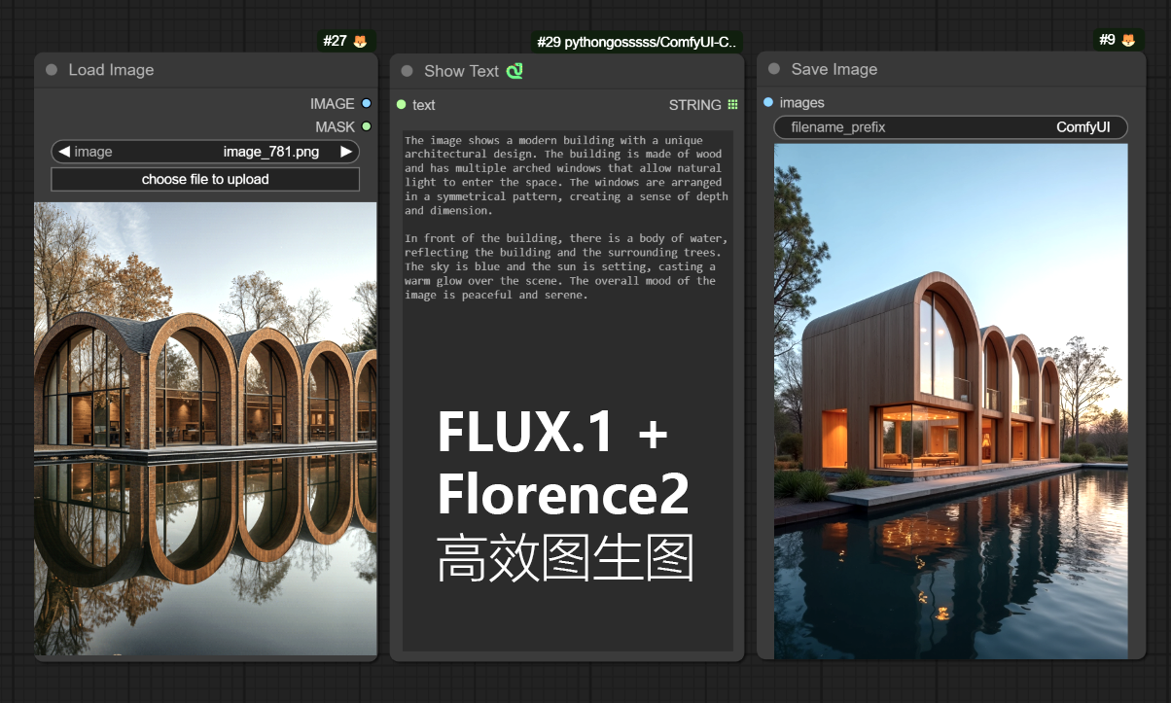Click the Florence2 caption text area

(568, 390)
